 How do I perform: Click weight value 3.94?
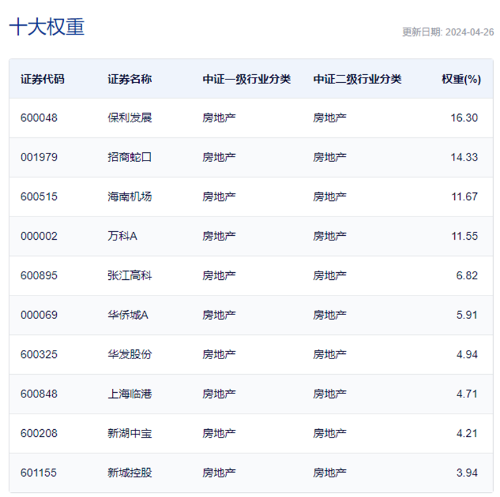pos(467,473)
